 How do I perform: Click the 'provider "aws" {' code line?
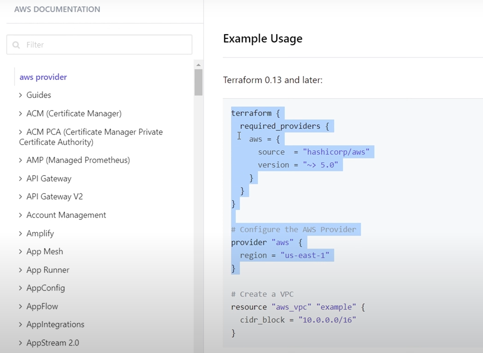[x=267, y=242]
